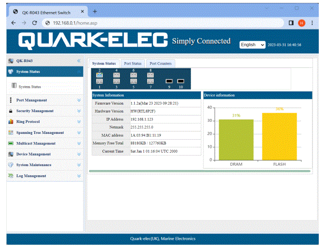Expand Device Management chevron
The width and height of the screenshot is (326, 248).
click(79, 154)
